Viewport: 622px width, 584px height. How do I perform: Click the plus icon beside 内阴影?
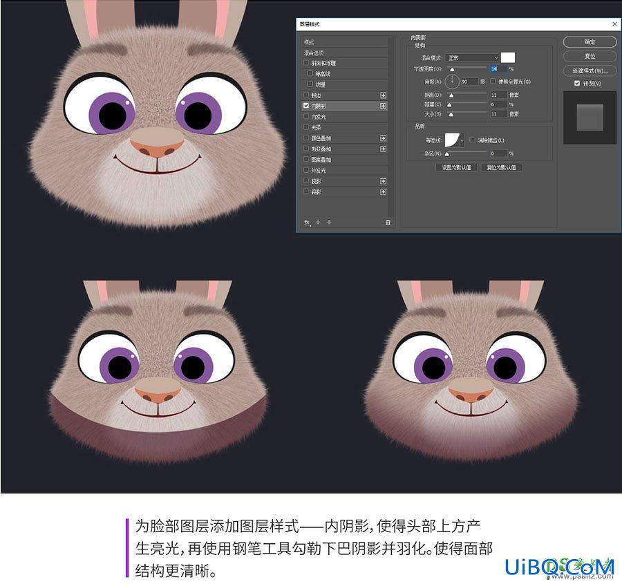[x=383, y=106]
